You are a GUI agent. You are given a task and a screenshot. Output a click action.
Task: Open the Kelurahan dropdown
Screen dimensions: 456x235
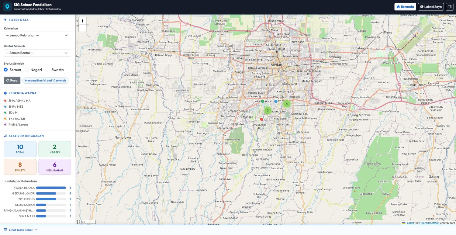click(37, 35)
